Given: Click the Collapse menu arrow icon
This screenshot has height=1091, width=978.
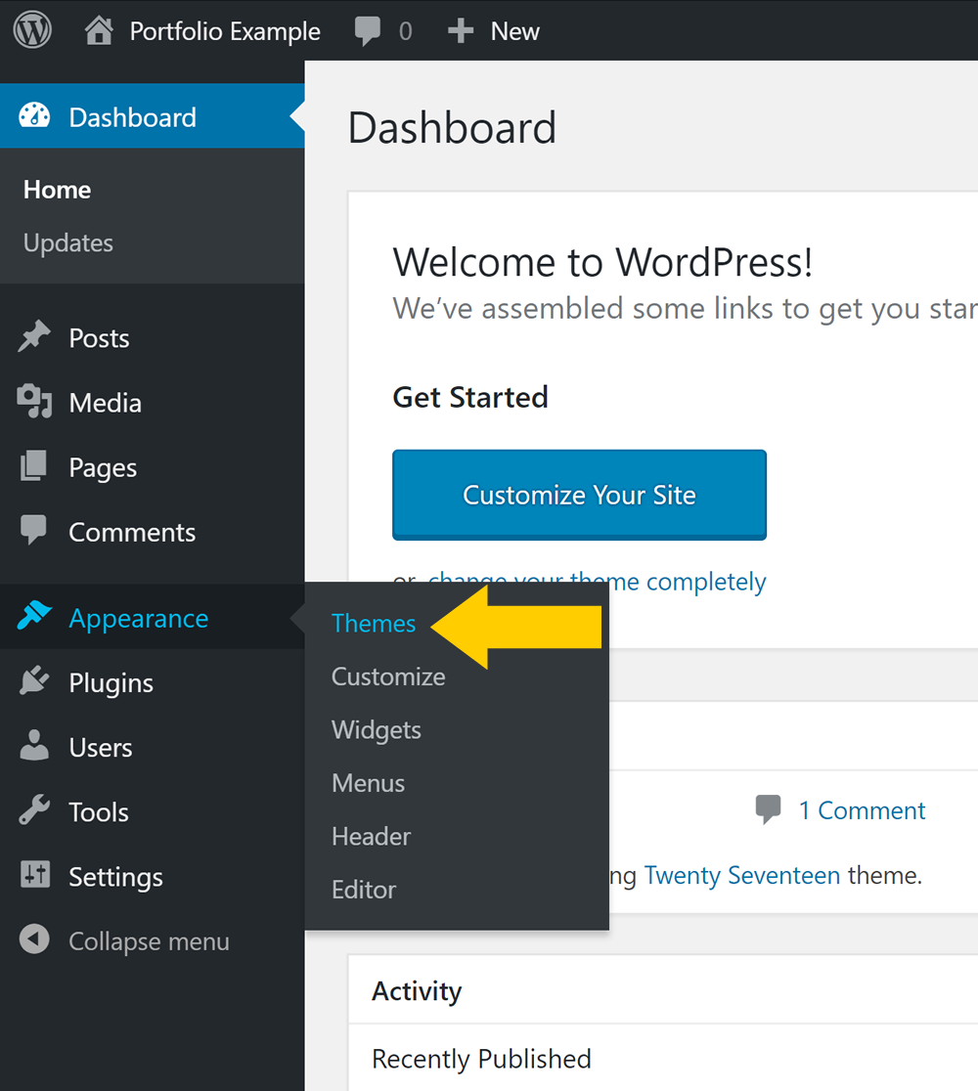Looking at the screenshot, I should [x=34, y=939].
